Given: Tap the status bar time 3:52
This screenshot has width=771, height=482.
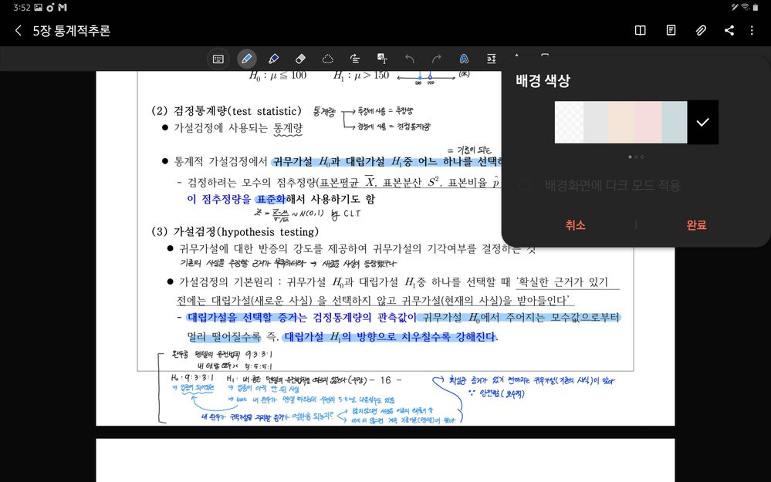Looking at the screenshot, I should tap(22, 8).
